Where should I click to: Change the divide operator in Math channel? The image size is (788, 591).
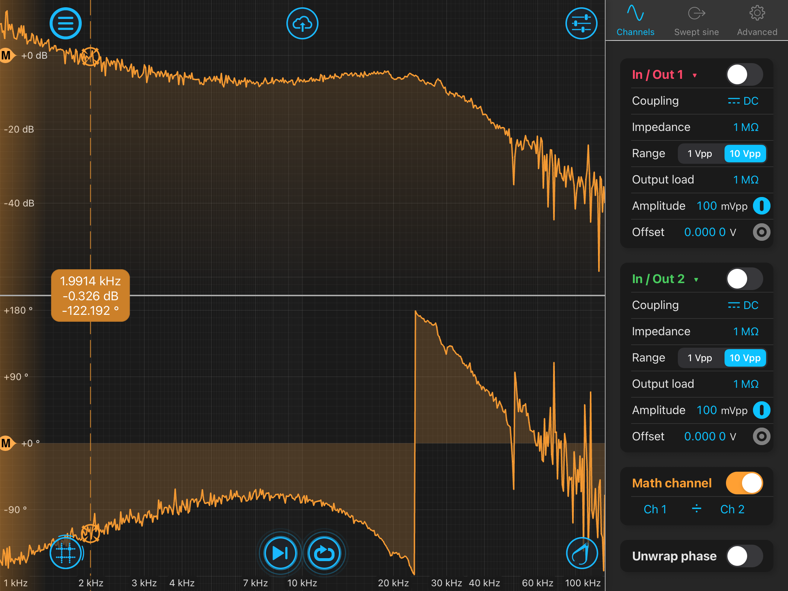tap(696, 509)
